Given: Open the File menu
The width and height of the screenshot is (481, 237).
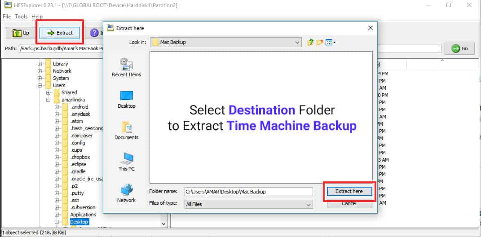Looking at the screenshot, I should pyautogui.click(x=7, y=17).
